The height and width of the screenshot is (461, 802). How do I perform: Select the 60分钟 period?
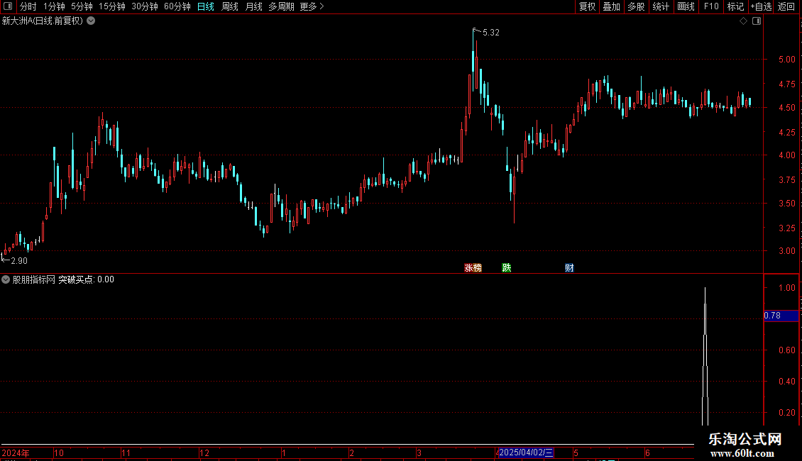tap(177, 6)
